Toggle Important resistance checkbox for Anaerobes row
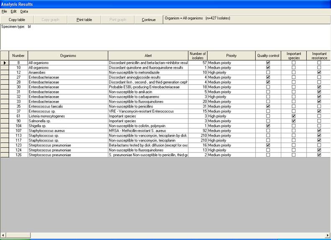 319,72
